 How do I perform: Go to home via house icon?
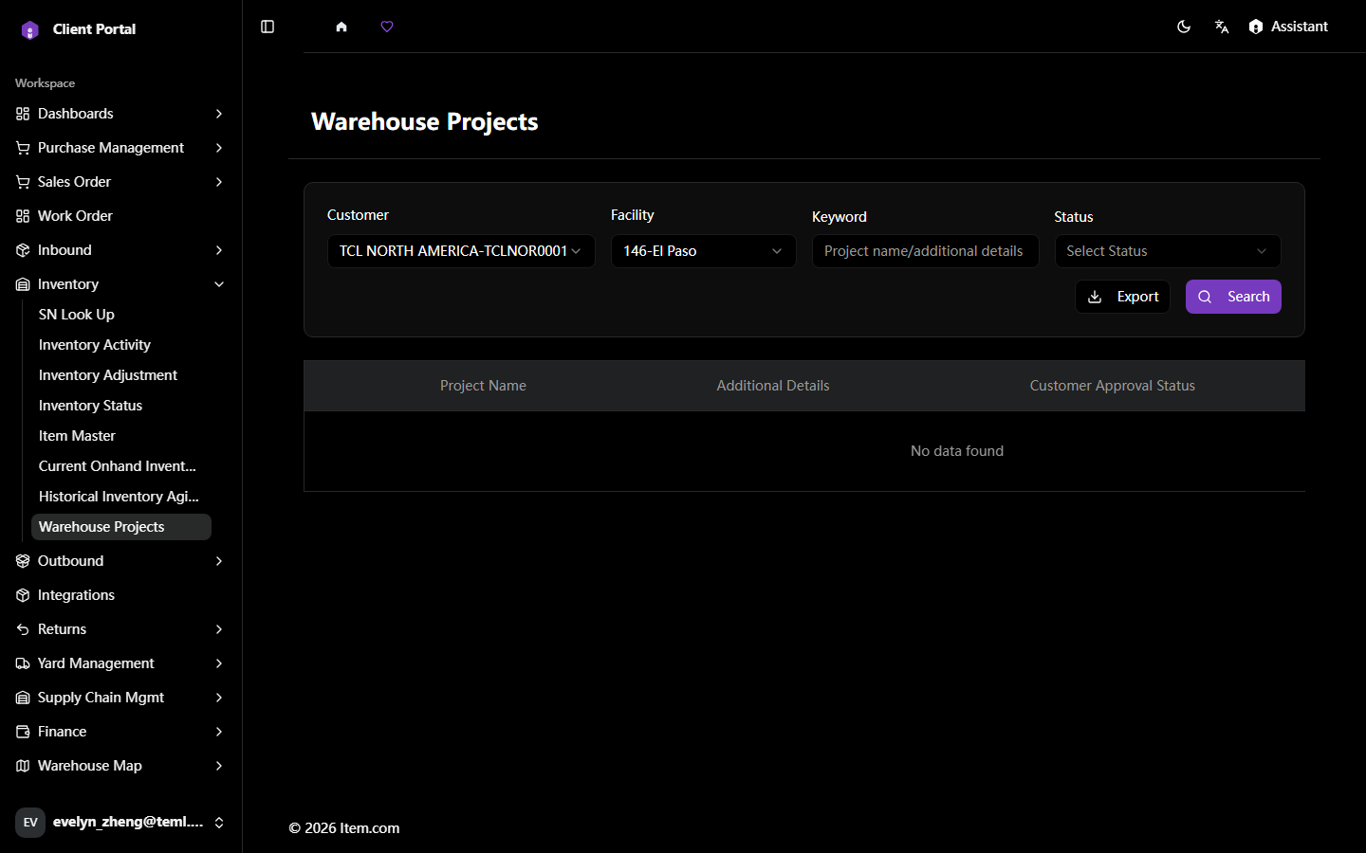341,27
